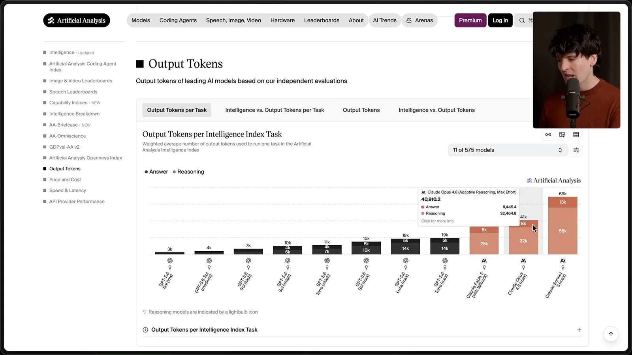Image resolution: width=632 pixels, height=355 pixels.
Task: Switch to table view icon
Action: [576, 135]
